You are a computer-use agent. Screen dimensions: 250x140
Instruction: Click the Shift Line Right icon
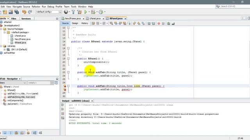coord(153,23)
